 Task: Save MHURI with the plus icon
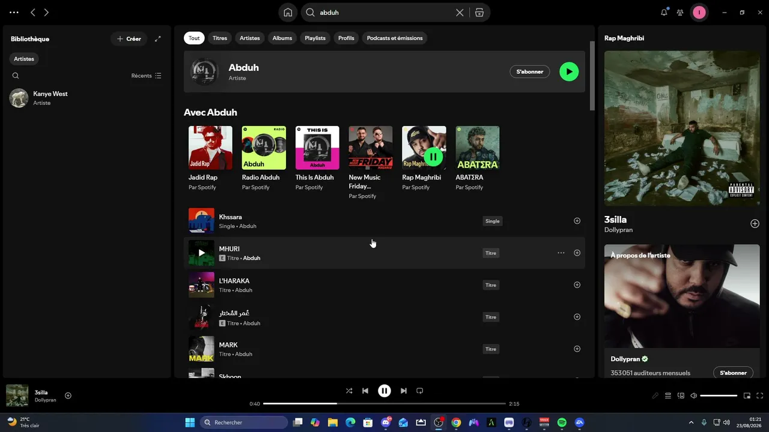click(x=577, y=253)
